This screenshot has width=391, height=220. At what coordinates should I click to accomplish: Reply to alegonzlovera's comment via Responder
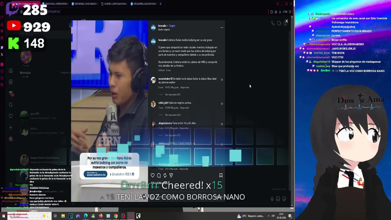(x=184, y=128)
